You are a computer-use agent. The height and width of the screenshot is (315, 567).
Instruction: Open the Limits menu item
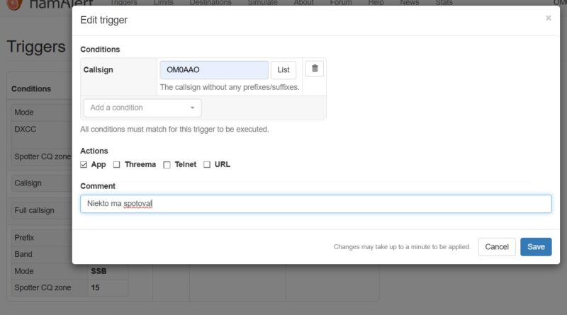click(x=164, y=3)
